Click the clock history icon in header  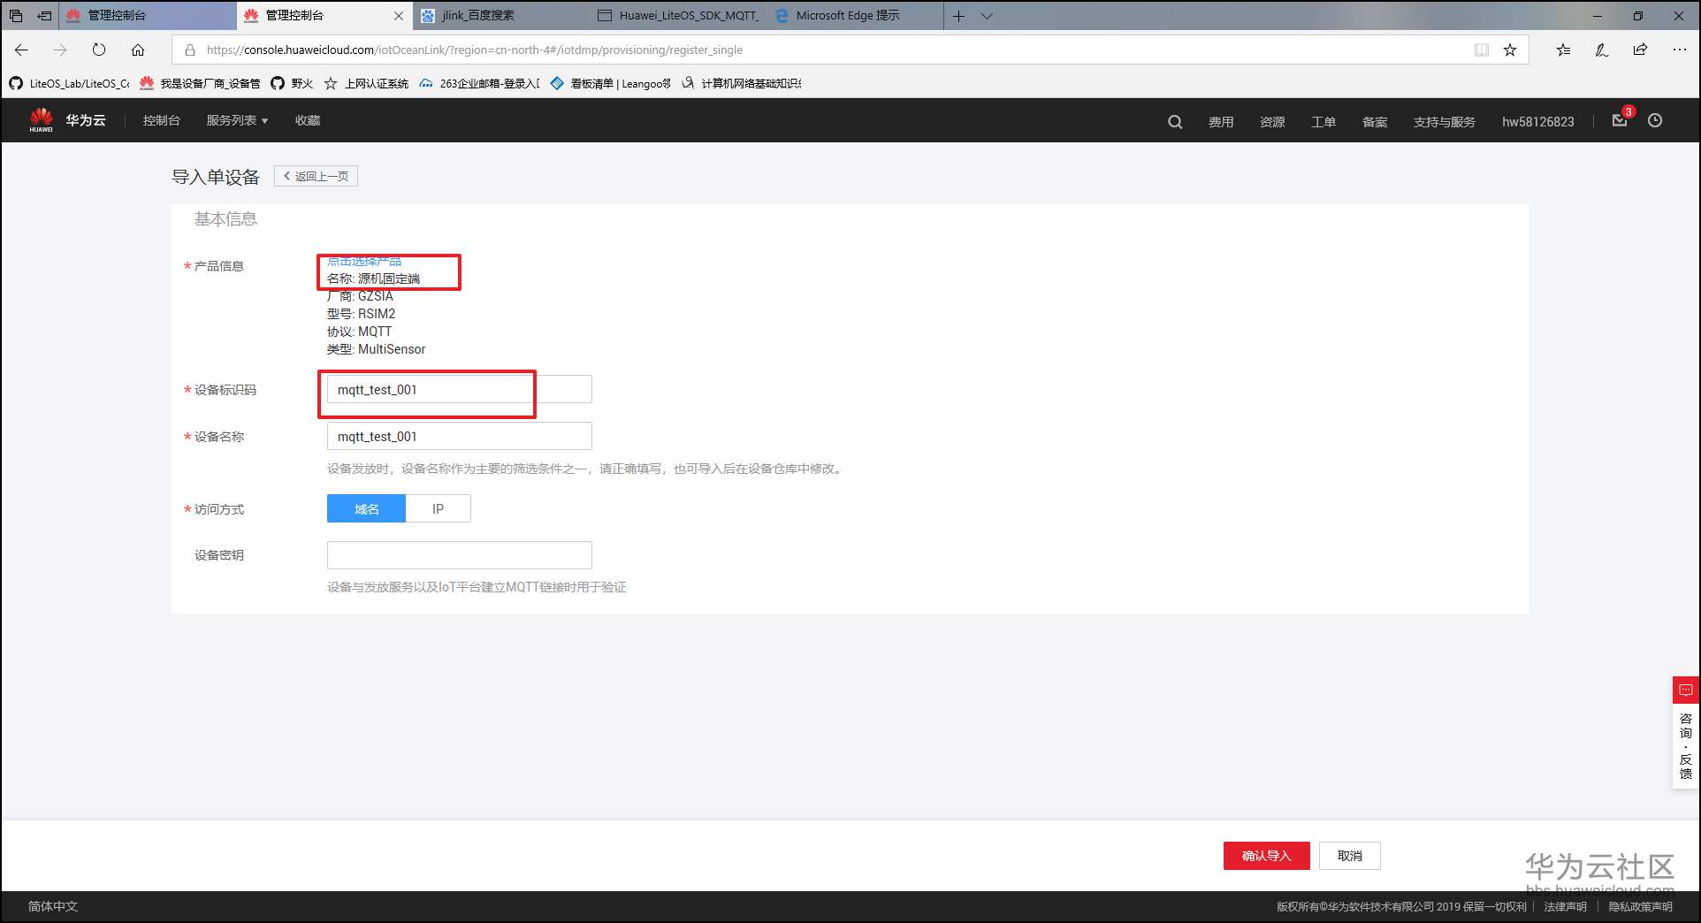[x=1655, y=120]
